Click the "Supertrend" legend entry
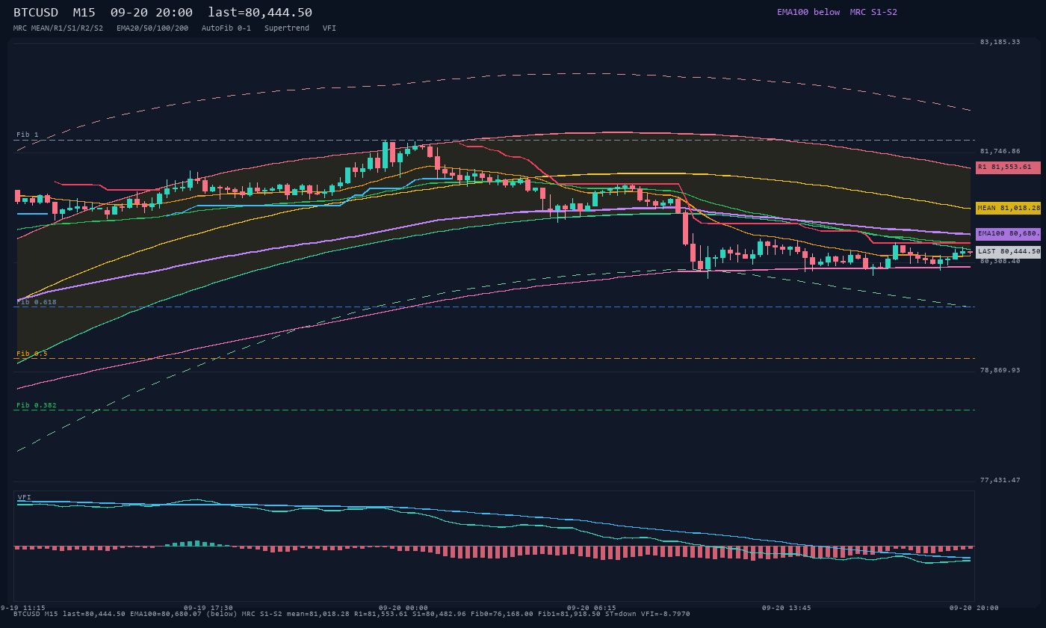Viewport: 1046px width, 628px height. [x=287, y=28]
